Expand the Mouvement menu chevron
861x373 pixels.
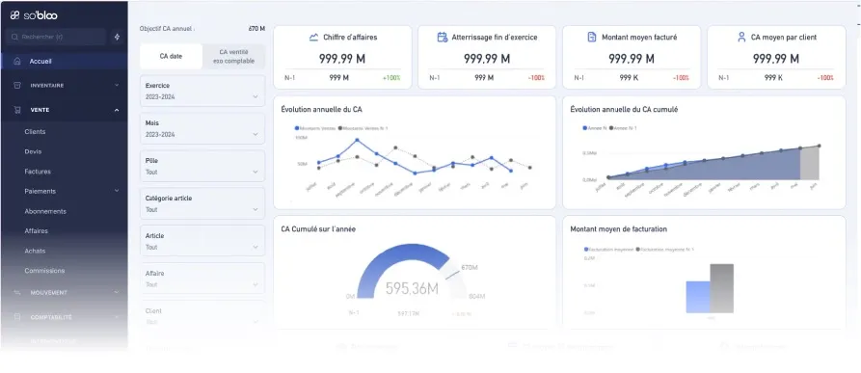[117, 293]
